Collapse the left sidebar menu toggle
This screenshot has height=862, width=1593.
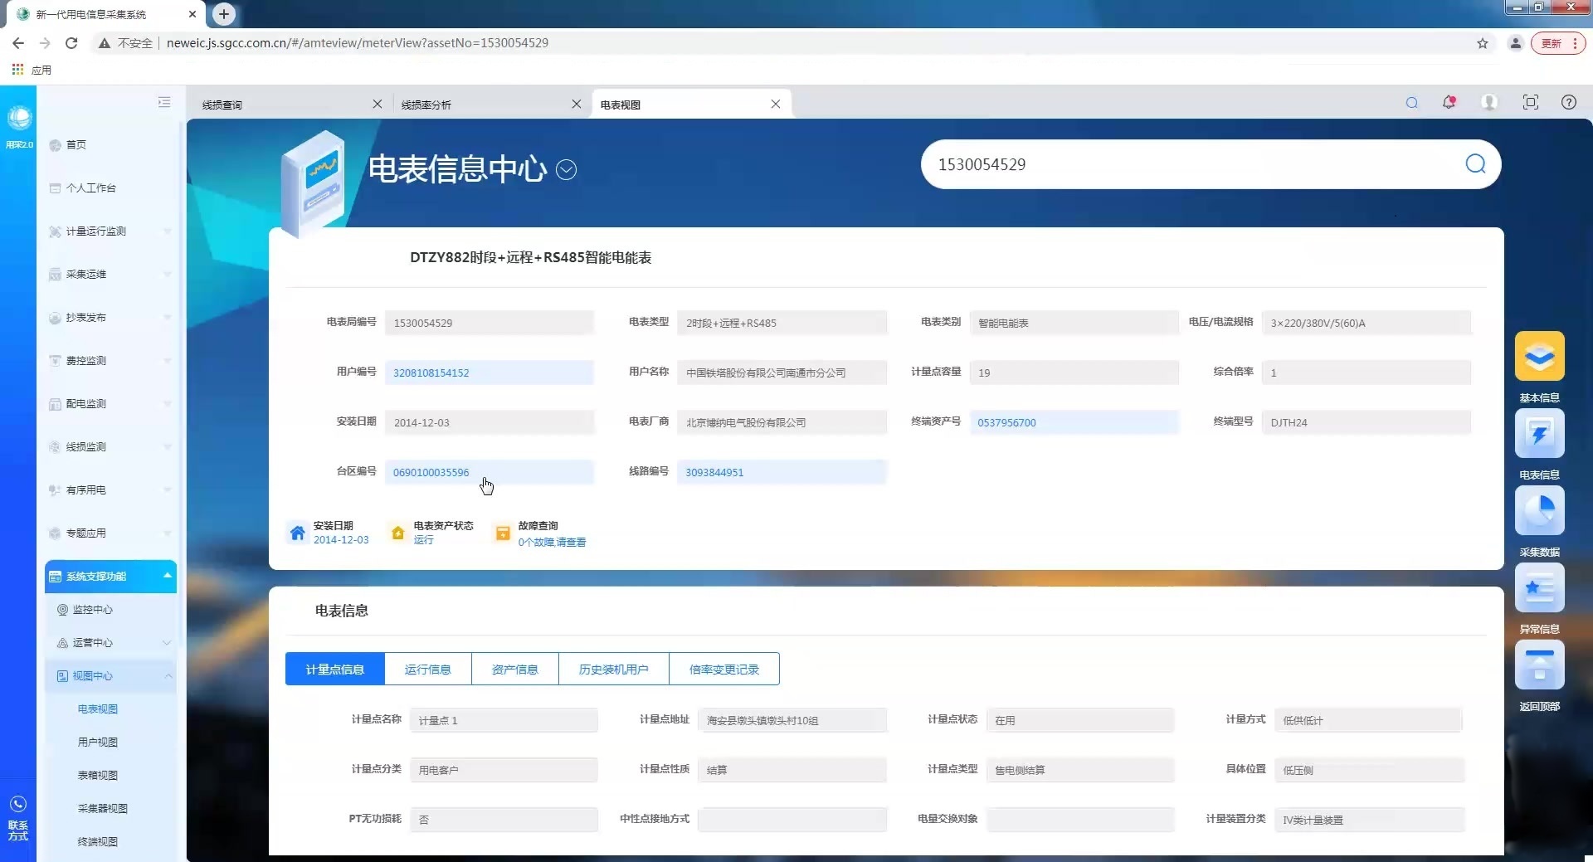click(164, 102)
